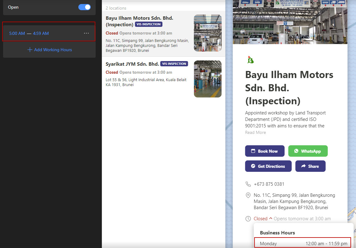Click VIS INSPECTION badge on Syarikat JYM listing
Screen dimensions: 356x248
tap(174, 64)
